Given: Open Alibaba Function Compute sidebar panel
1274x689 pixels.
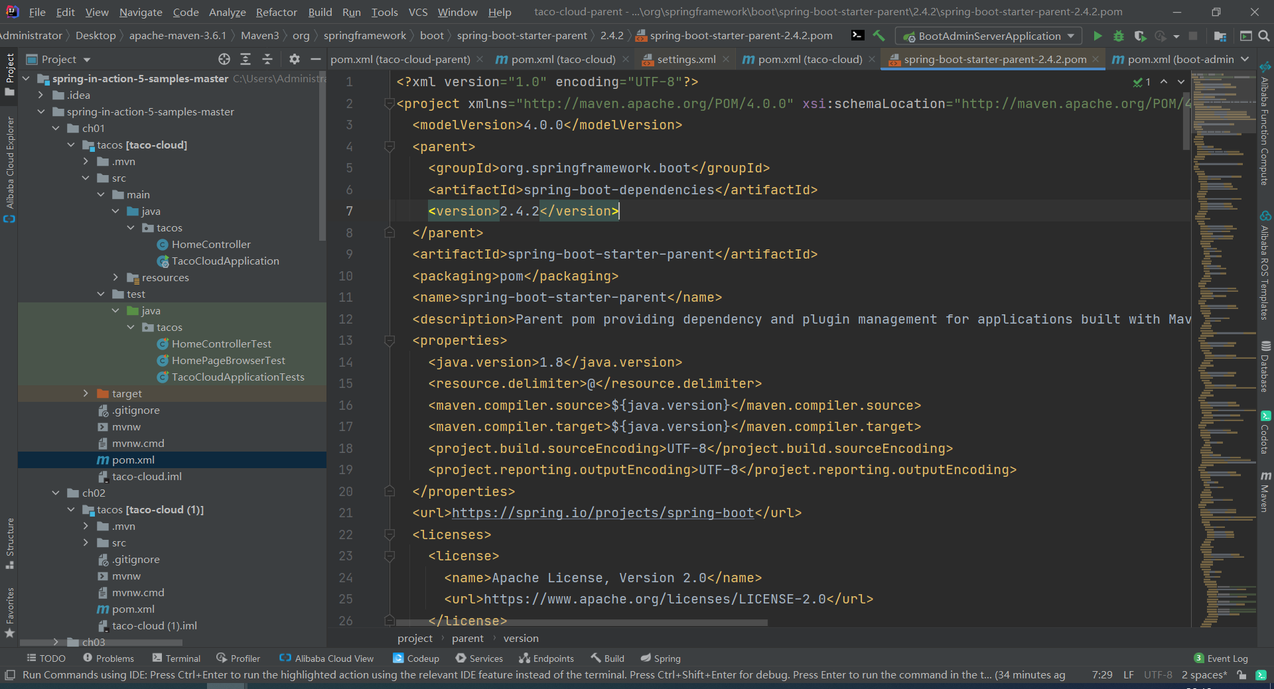Looking at the screenshot, I should (x=1265, y=123).
